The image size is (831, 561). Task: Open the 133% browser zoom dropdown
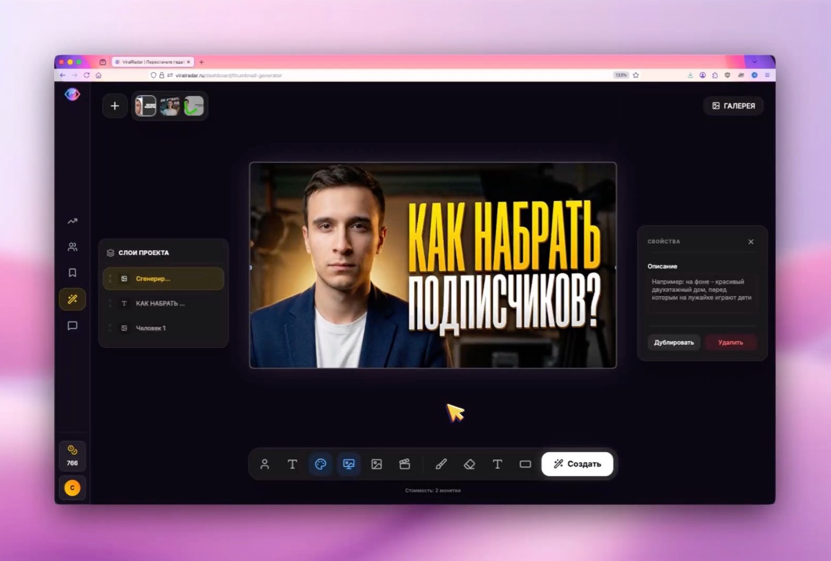point(620,75)
